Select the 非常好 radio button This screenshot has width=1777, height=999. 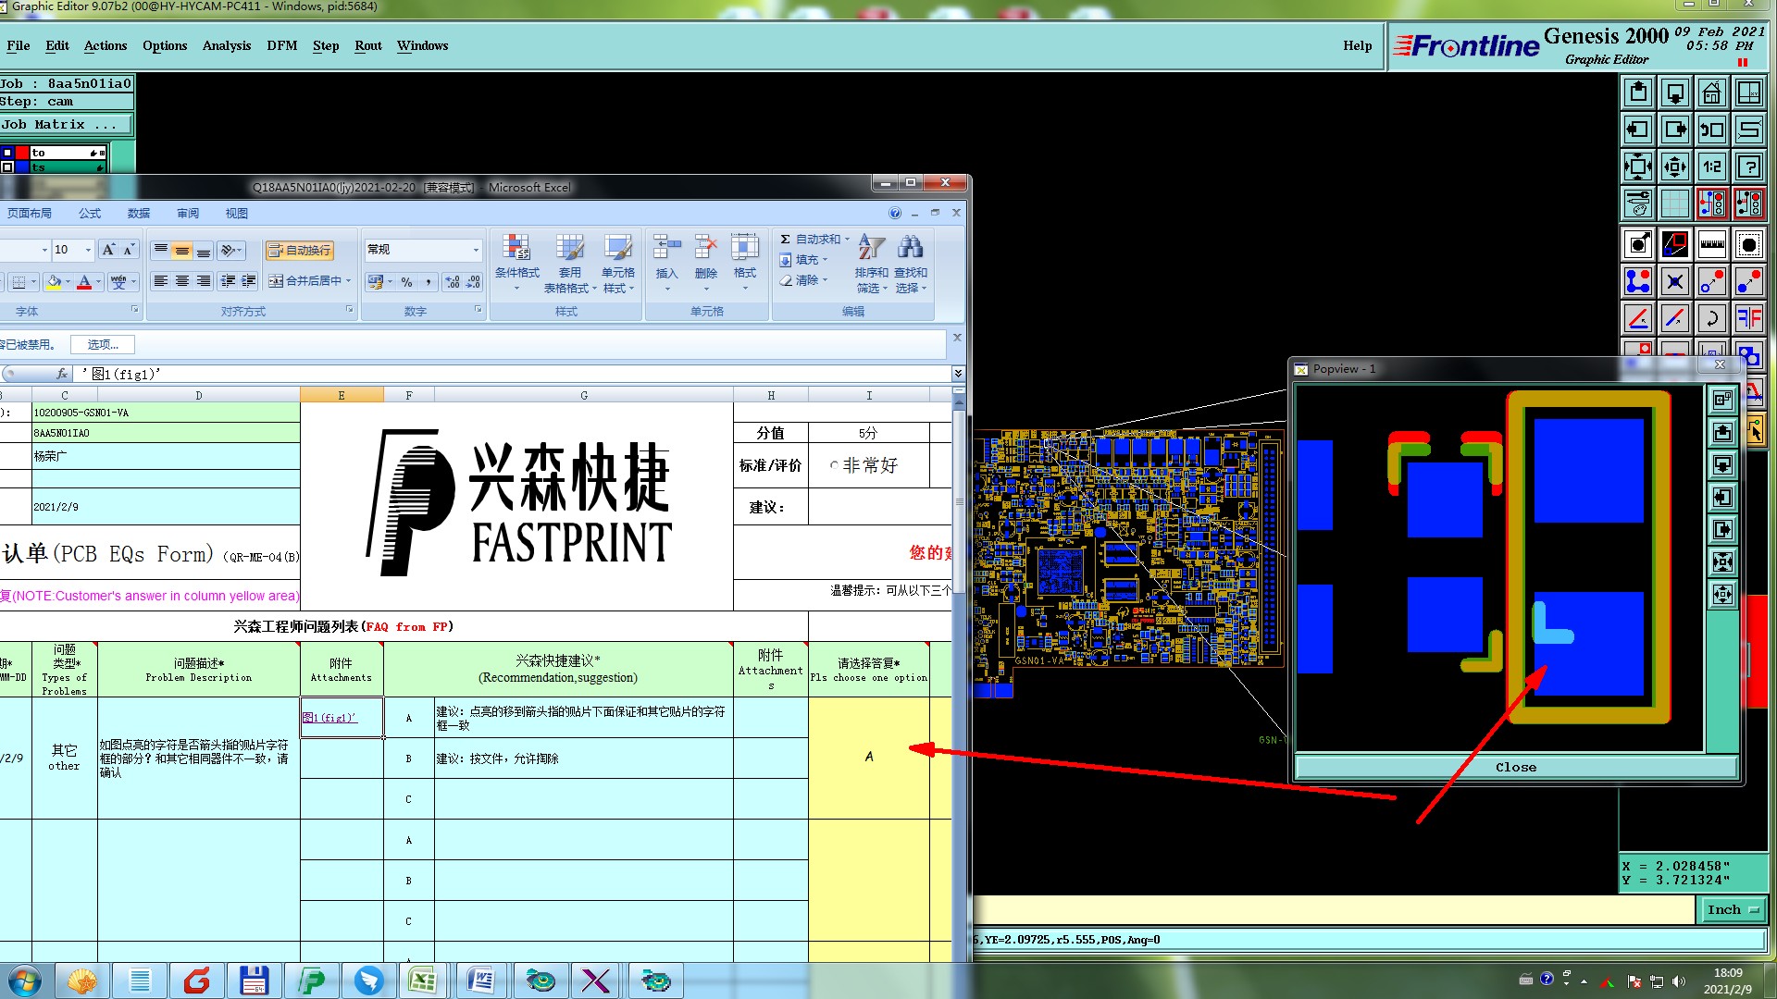pyautogui.click(x=834, y=466)
